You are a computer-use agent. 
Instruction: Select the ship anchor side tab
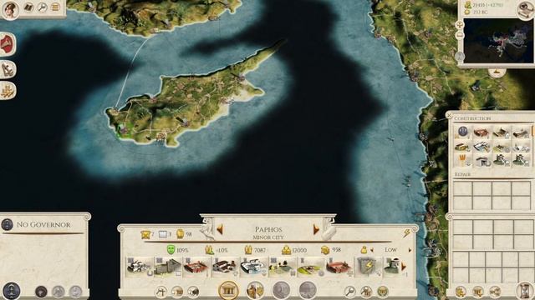[x=8, y=69]
